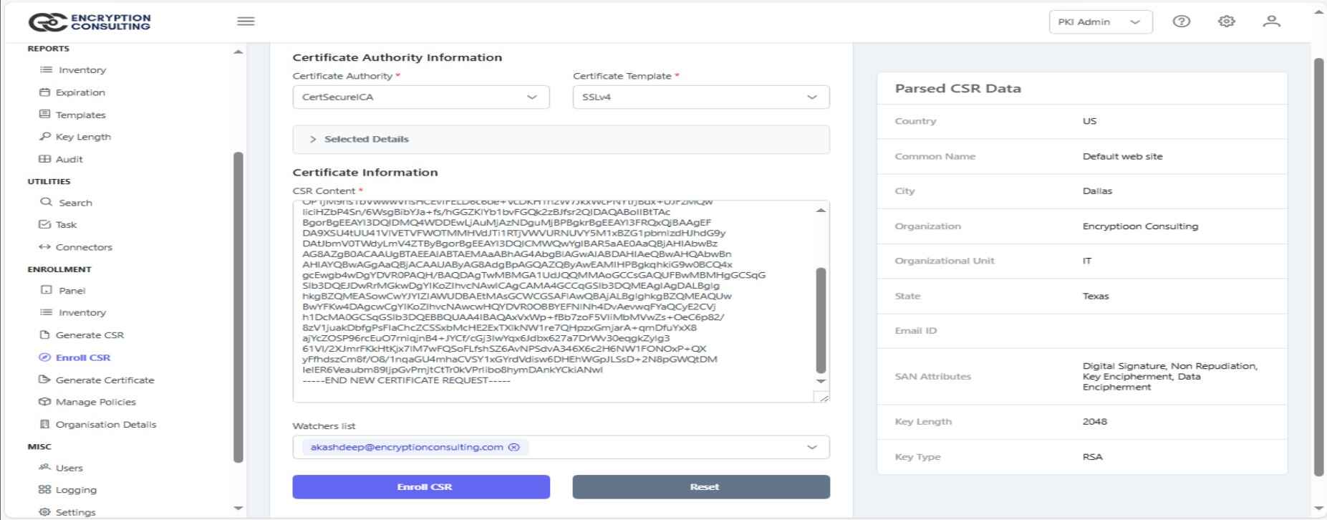
Task: Expand the Watchers list dropdown
Action: coord(811,447)
